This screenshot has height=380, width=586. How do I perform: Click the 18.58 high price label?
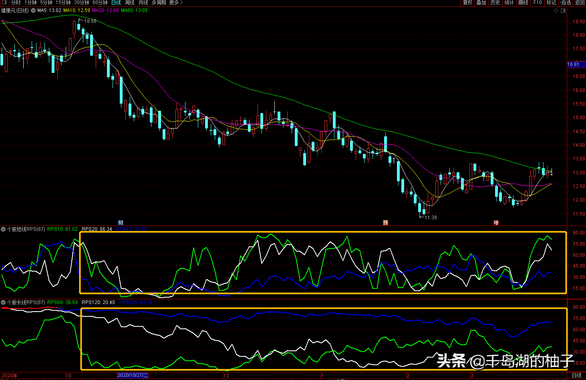click(90, 21)
